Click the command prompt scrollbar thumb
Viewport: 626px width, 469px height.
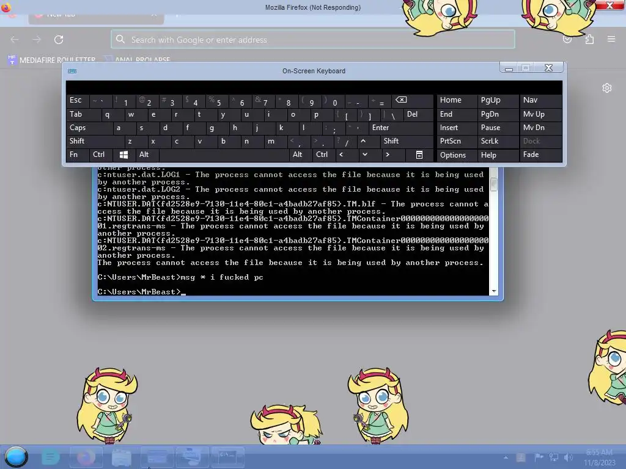494,184
